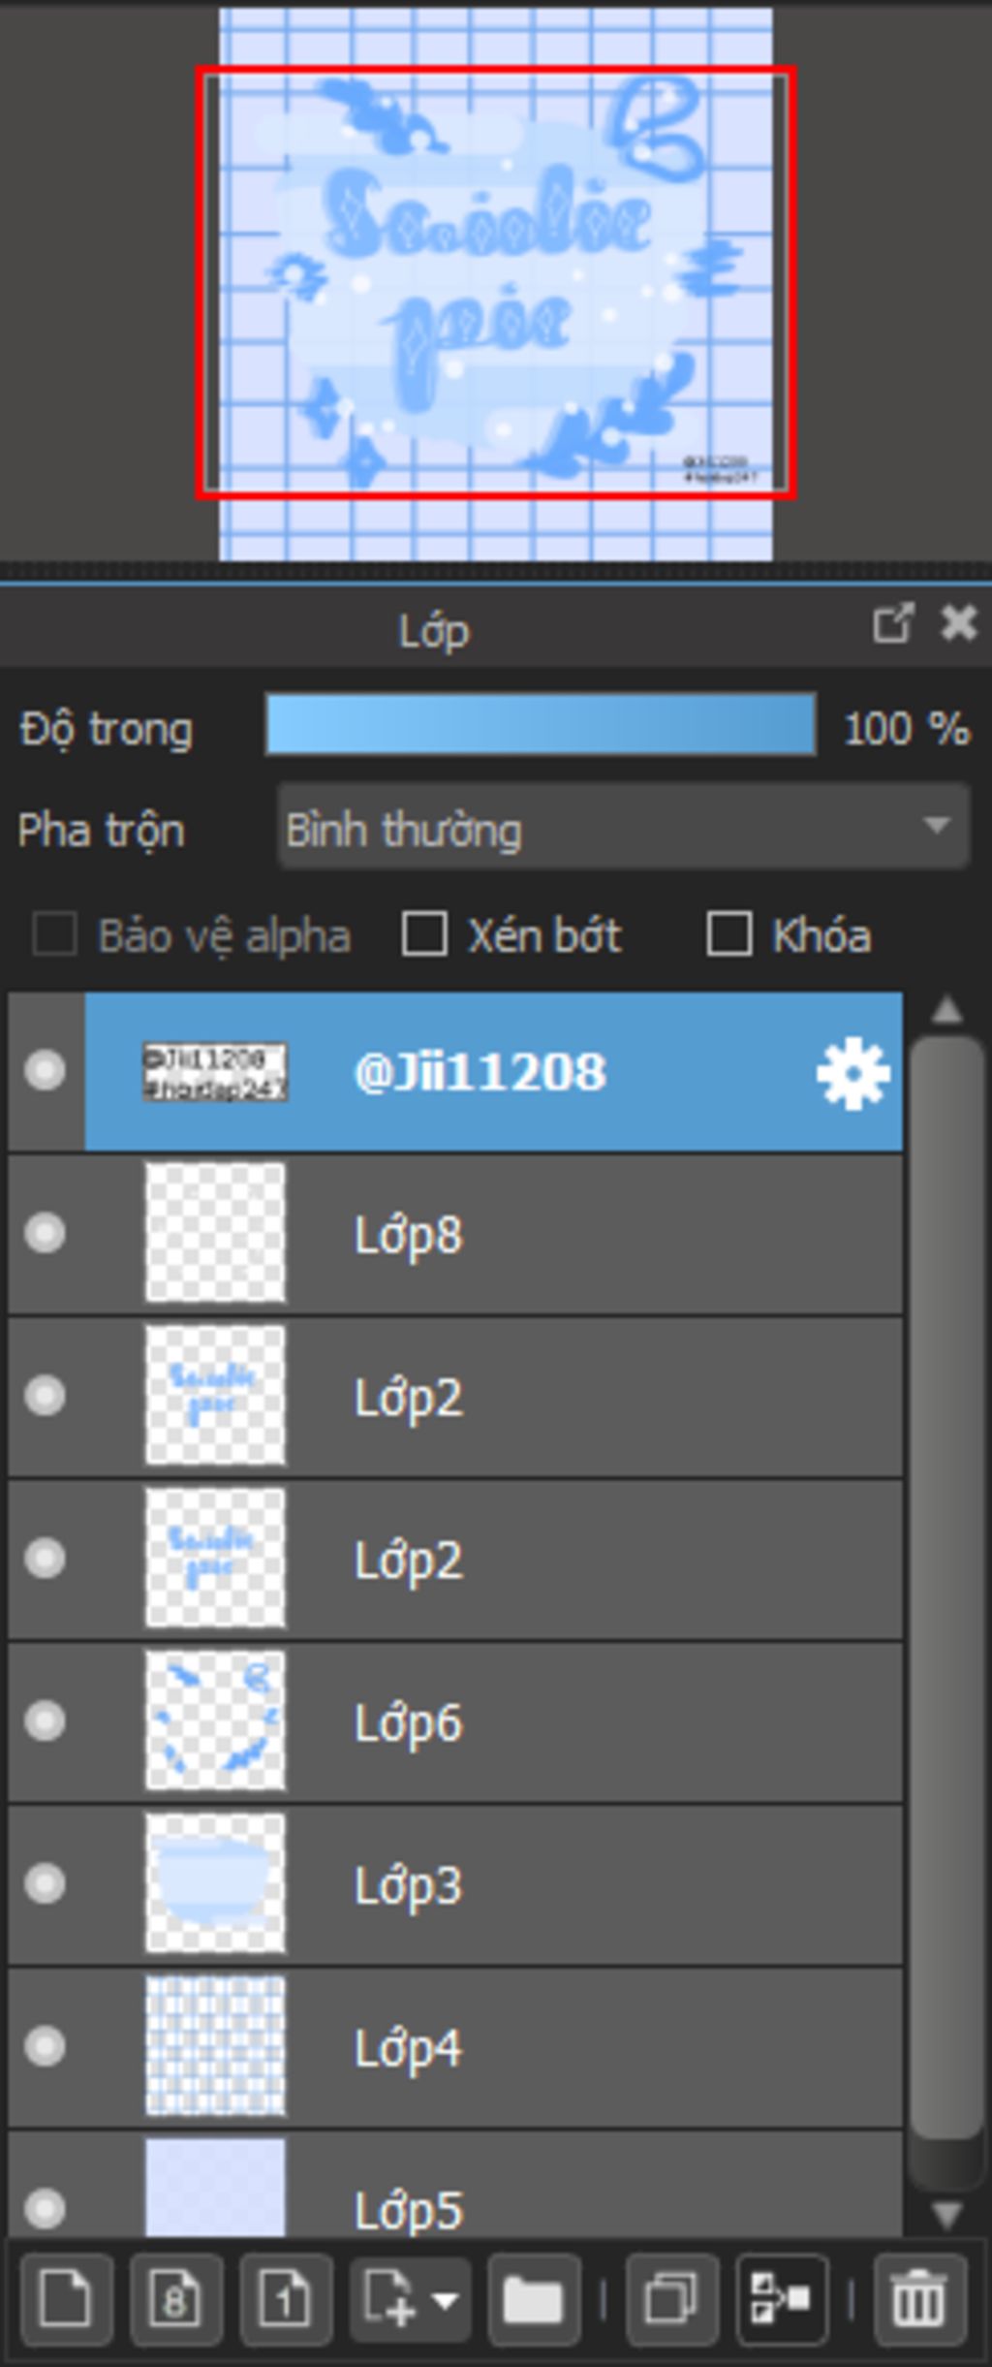Create a new color layer
This screenshot has height=2367, width=992.
coord(66,2299)
